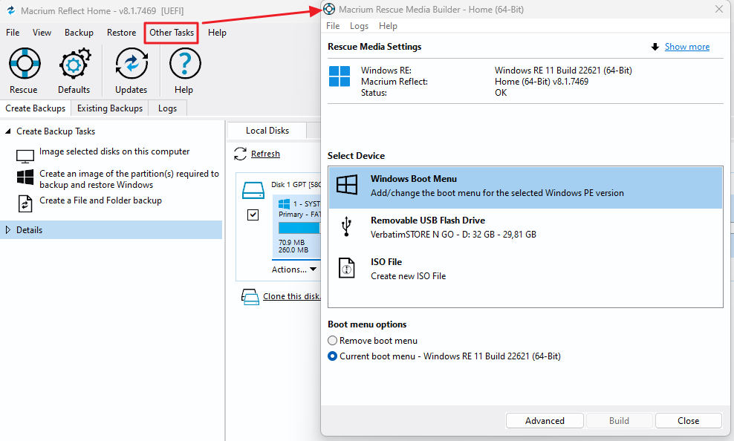This screenshot has height=441, width=734.
Task: Click the Refresh arrows icon
Action: coord(240,154)
